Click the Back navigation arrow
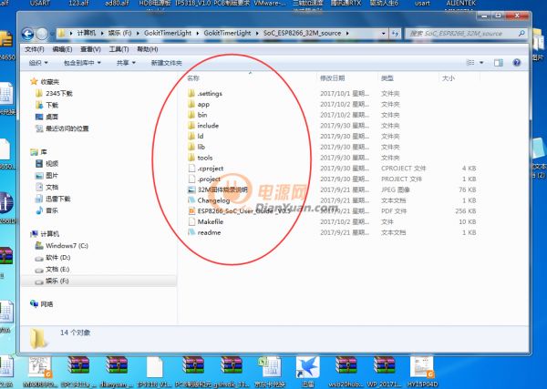 coord(27,34)
